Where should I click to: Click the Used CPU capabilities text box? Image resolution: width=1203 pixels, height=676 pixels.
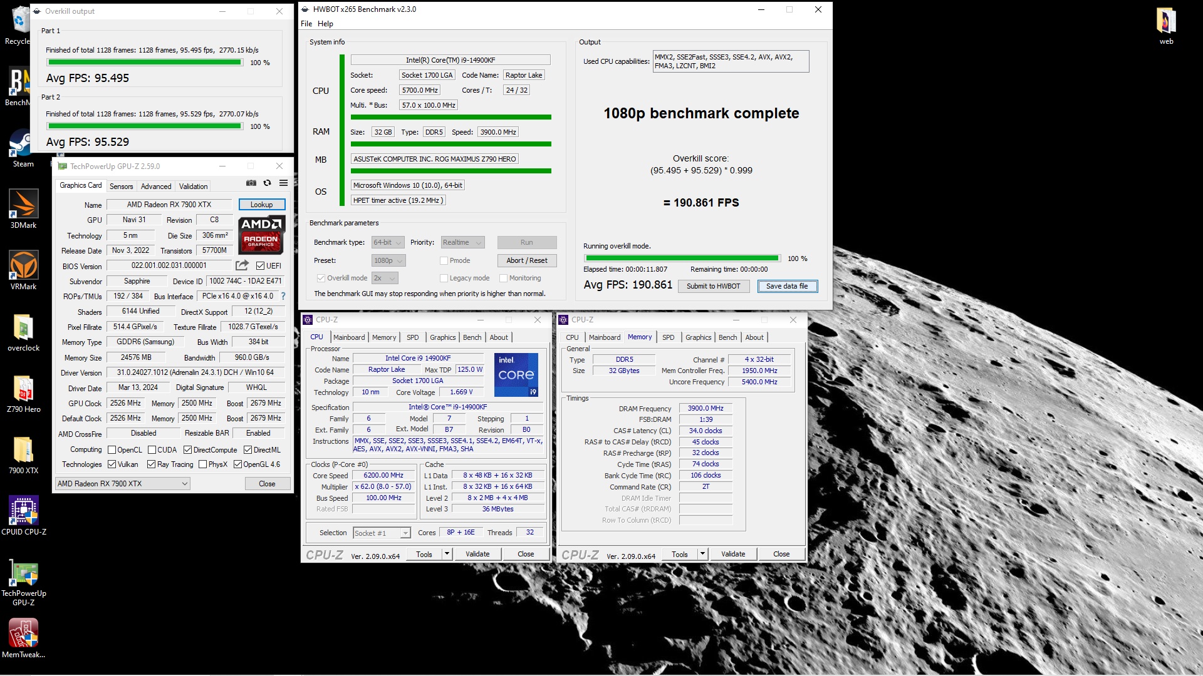(731, 61)
